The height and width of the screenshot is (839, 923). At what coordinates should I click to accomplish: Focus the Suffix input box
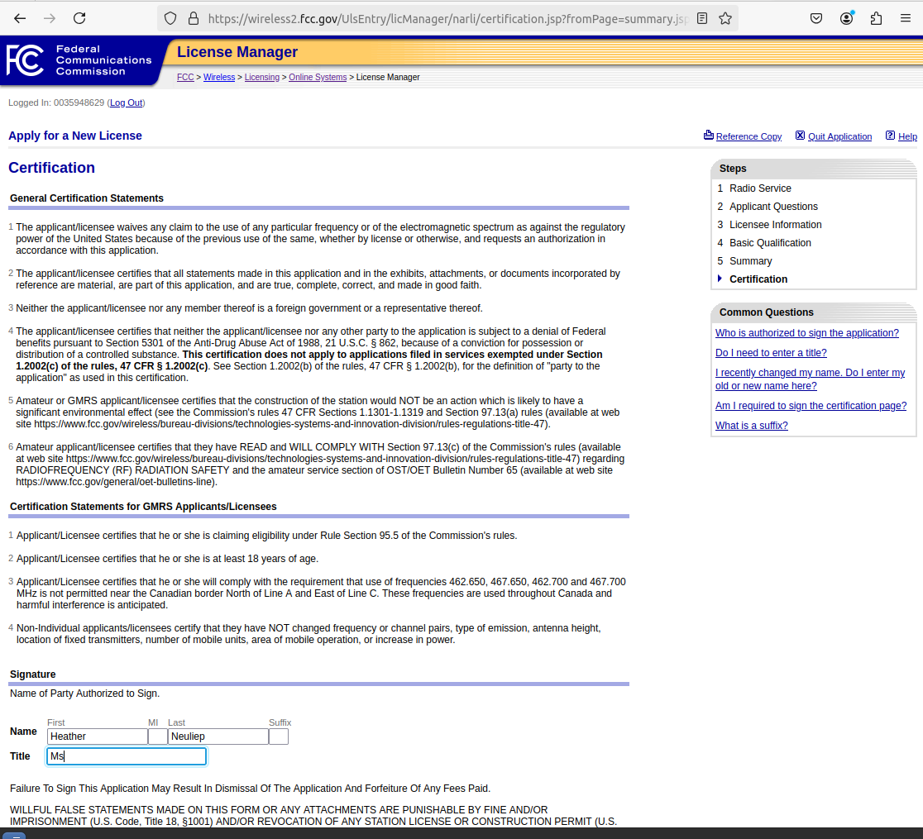(x=279, y=737)
